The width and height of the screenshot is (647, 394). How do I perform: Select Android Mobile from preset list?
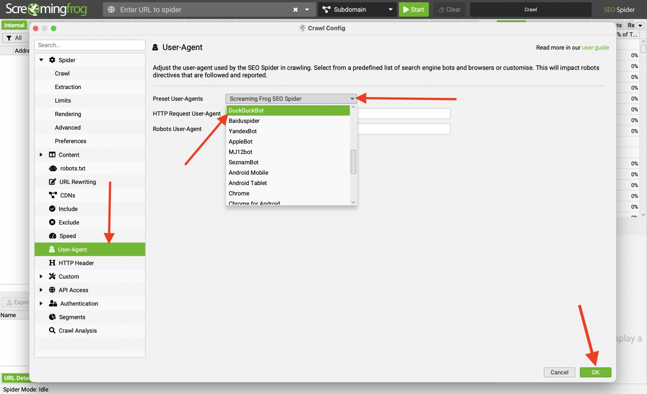tap(288, 173)
